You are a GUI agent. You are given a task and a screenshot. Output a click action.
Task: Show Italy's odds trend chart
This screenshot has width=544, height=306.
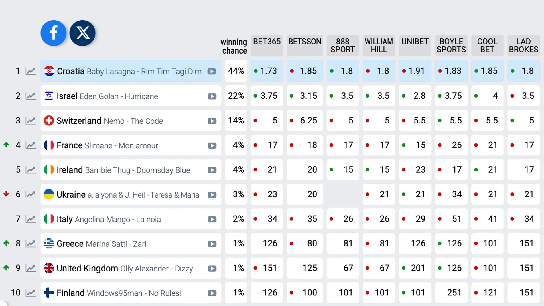click(30, 219)
